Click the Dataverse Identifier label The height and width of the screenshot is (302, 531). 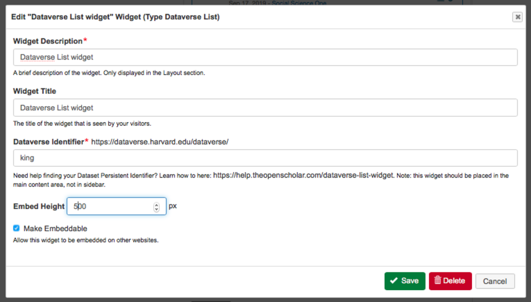tap(48, 142)
